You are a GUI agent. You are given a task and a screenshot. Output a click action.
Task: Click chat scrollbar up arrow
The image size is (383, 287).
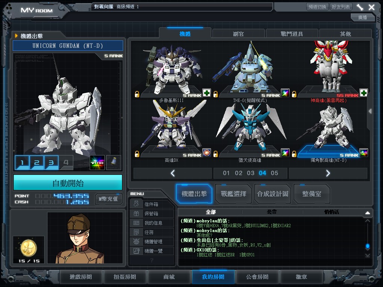click(367, 221)
